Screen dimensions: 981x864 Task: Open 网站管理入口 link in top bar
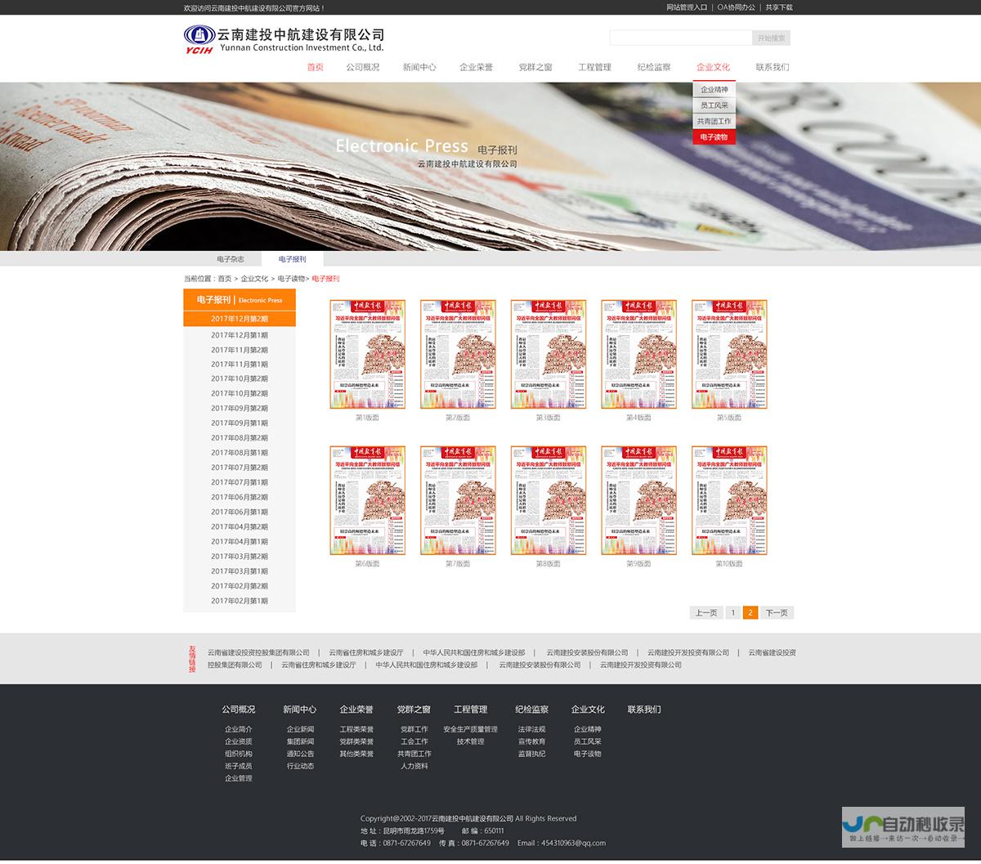[x=687, y=7]
